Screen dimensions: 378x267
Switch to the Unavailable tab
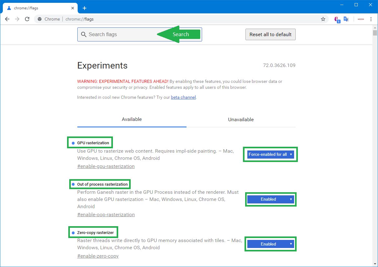[241, 119]
